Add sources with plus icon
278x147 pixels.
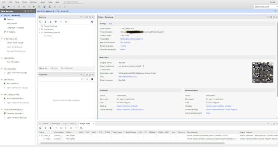56,22
